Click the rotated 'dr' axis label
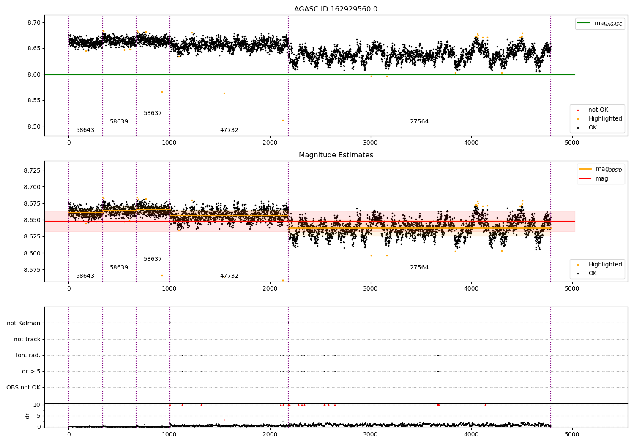The height and width of the screenshot is (444, 634). [x=27, y=416]
